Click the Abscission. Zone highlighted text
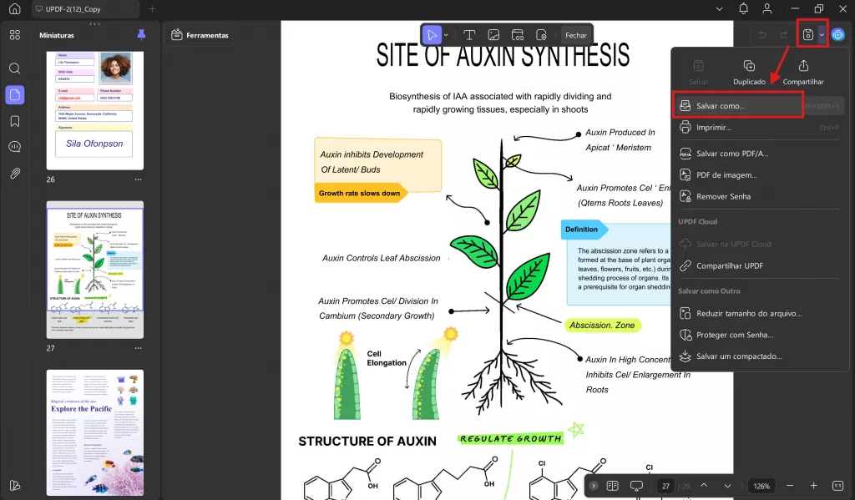Viewport: 855px width, 500px height. 602,325
